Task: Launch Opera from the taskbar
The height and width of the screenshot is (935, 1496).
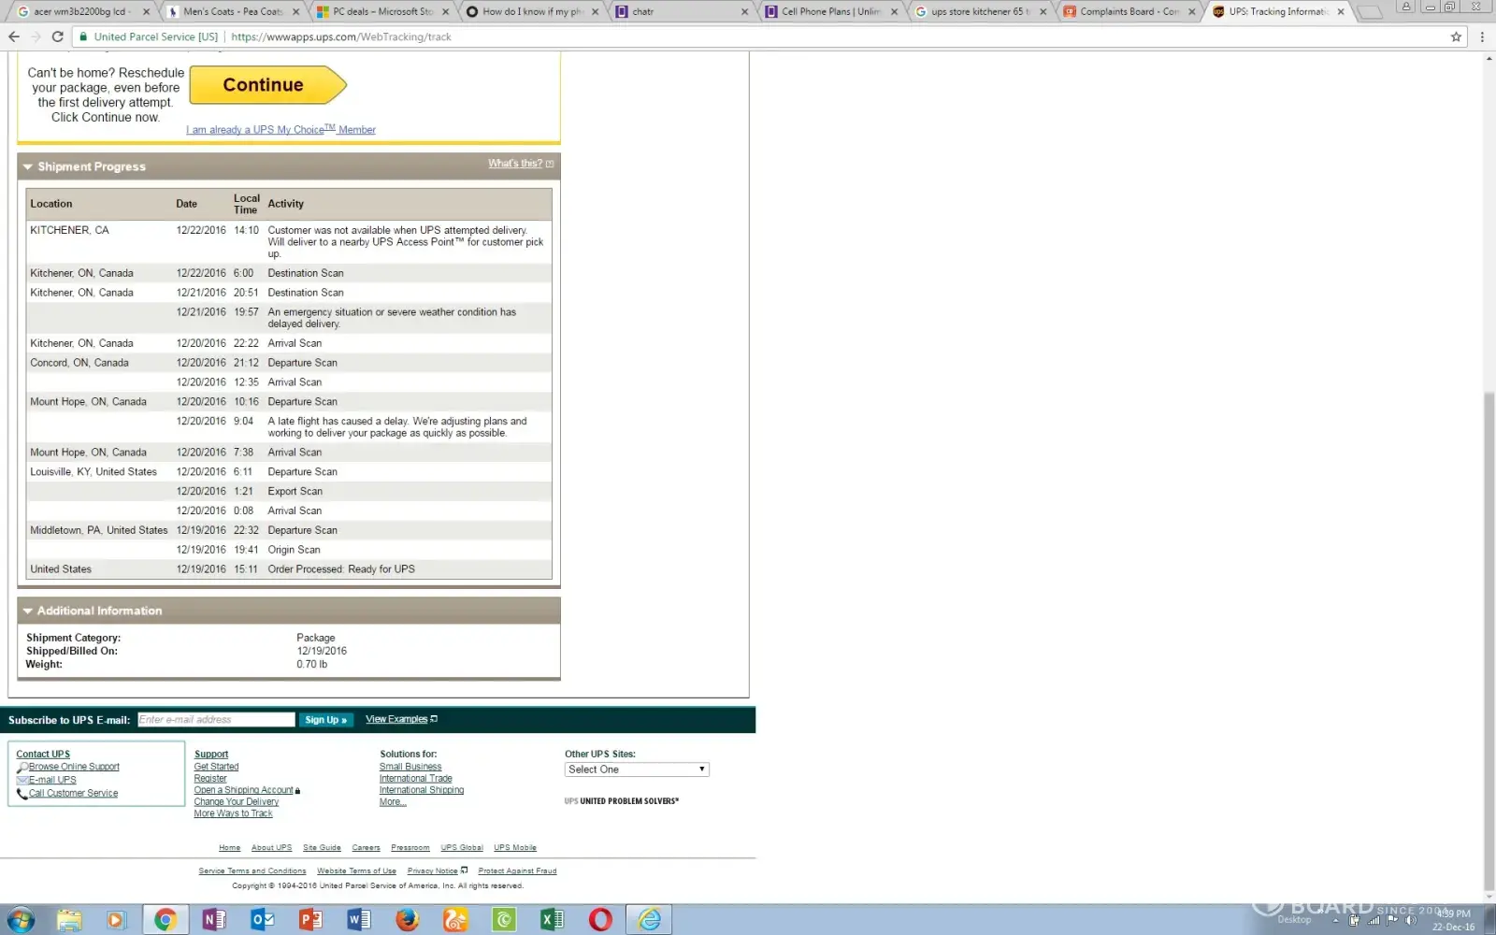Action: tap(600, 920)
